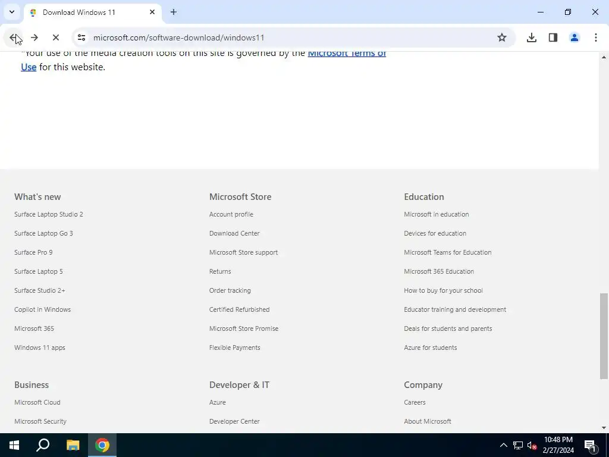The width and height of the screenshot is (609, 457).
Task: Click the muted volume tray icon
Action: tap(532, 445)
